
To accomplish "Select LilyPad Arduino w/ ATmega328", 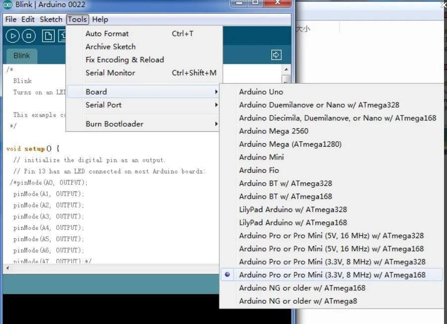I will pyautogui.click(x=332, y=210).
